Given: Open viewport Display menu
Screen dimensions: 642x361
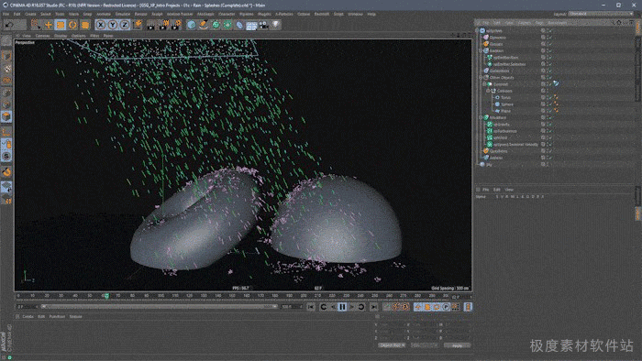Looking at the screenshot, I should coord(61,36).
